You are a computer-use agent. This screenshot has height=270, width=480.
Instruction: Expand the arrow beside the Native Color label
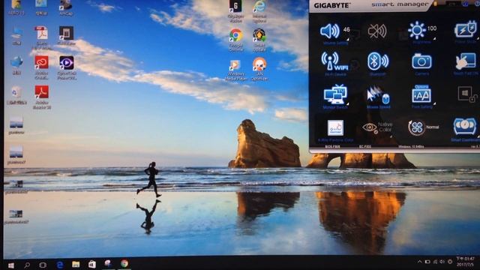click(391, 136)
